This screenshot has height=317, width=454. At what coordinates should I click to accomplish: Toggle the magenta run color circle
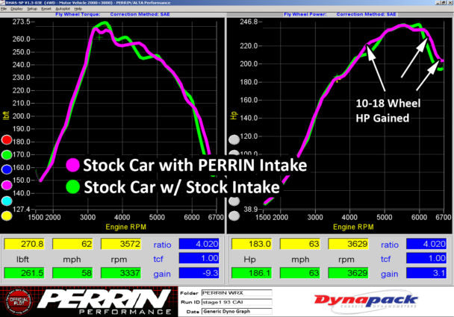7,184
